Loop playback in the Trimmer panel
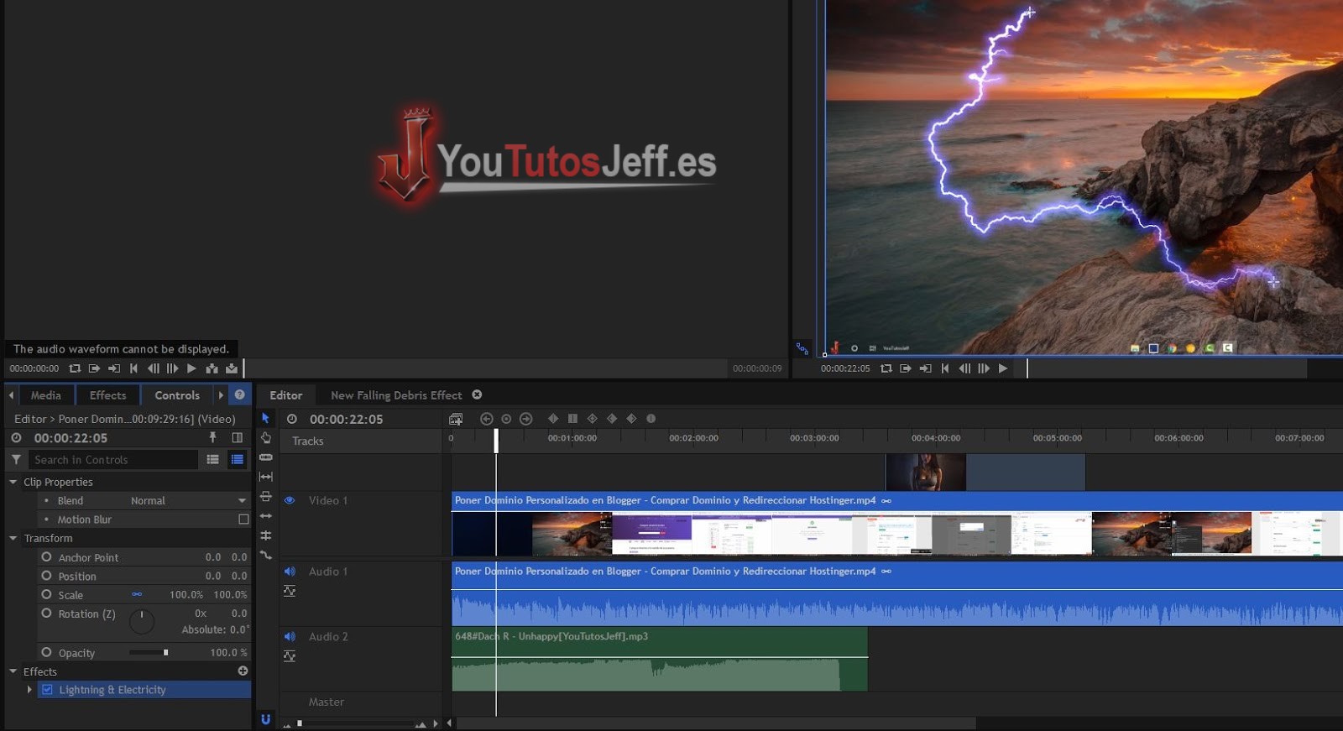This screenshot has height=731, width=1343. (x=75, y=368)
